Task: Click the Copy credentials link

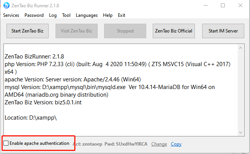Action: (x=176, y=144)
